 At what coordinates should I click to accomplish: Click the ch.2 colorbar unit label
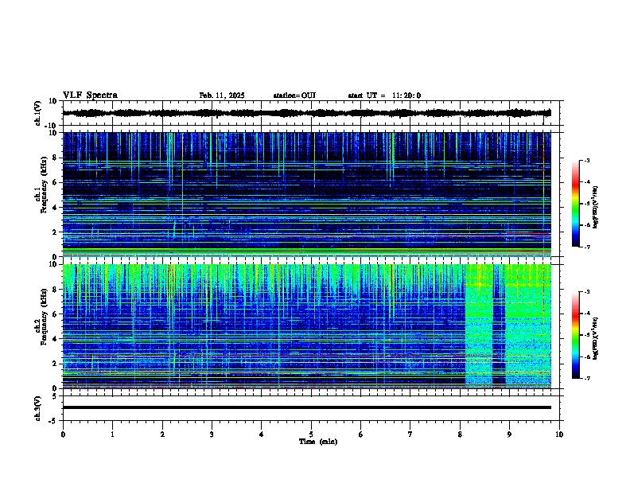click(595, 339)
